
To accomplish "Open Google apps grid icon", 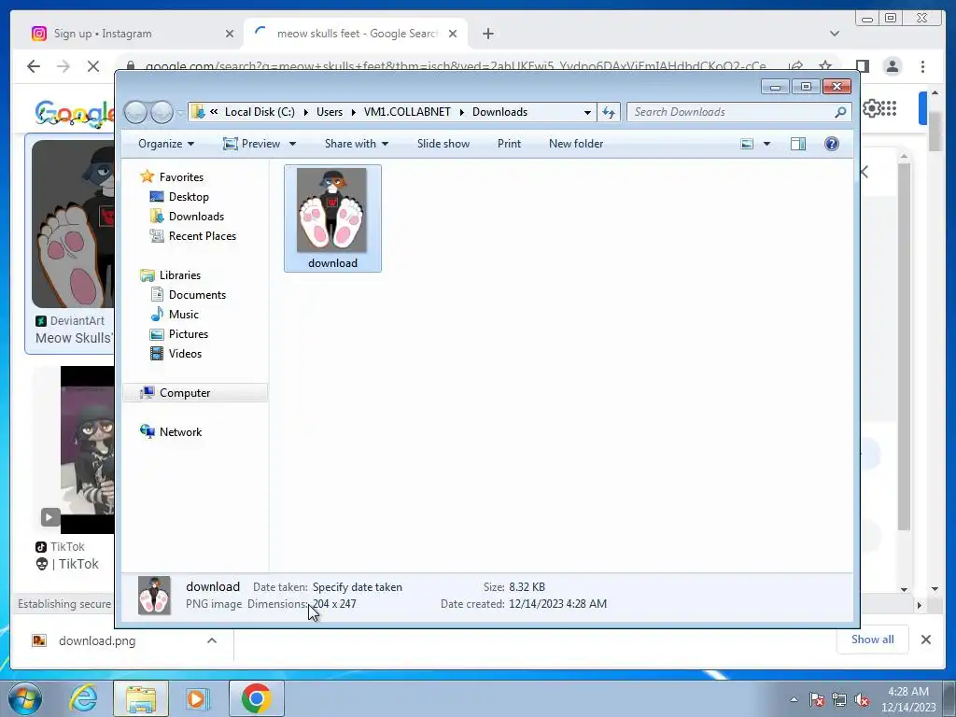I will tap(890, 108).
